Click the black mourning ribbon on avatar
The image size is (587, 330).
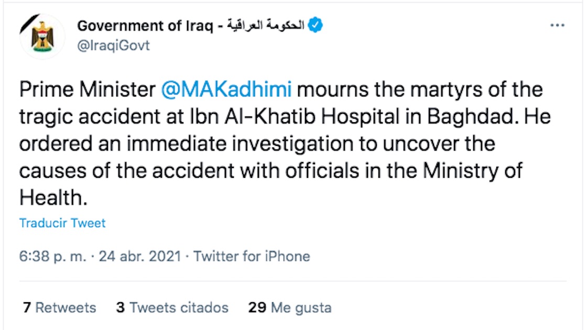point(27,25)
